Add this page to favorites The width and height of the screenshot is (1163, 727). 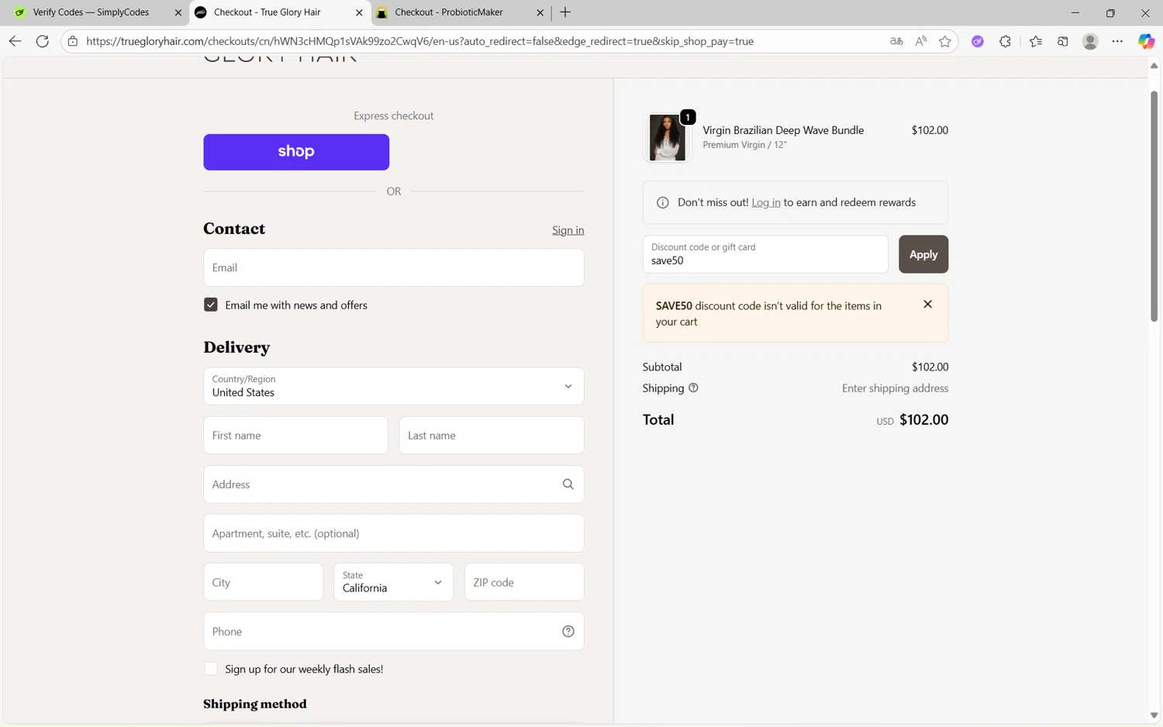[x=944, y=41]
